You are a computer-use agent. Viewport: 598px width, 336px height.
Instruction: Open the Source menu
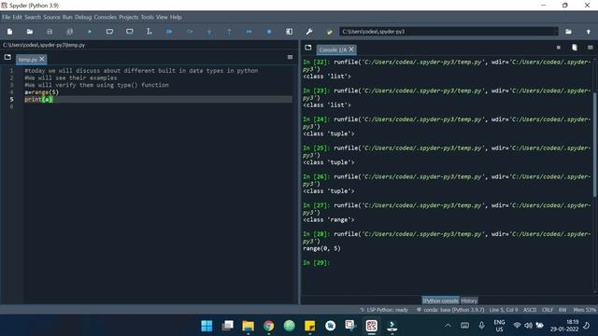coord(51,17)
